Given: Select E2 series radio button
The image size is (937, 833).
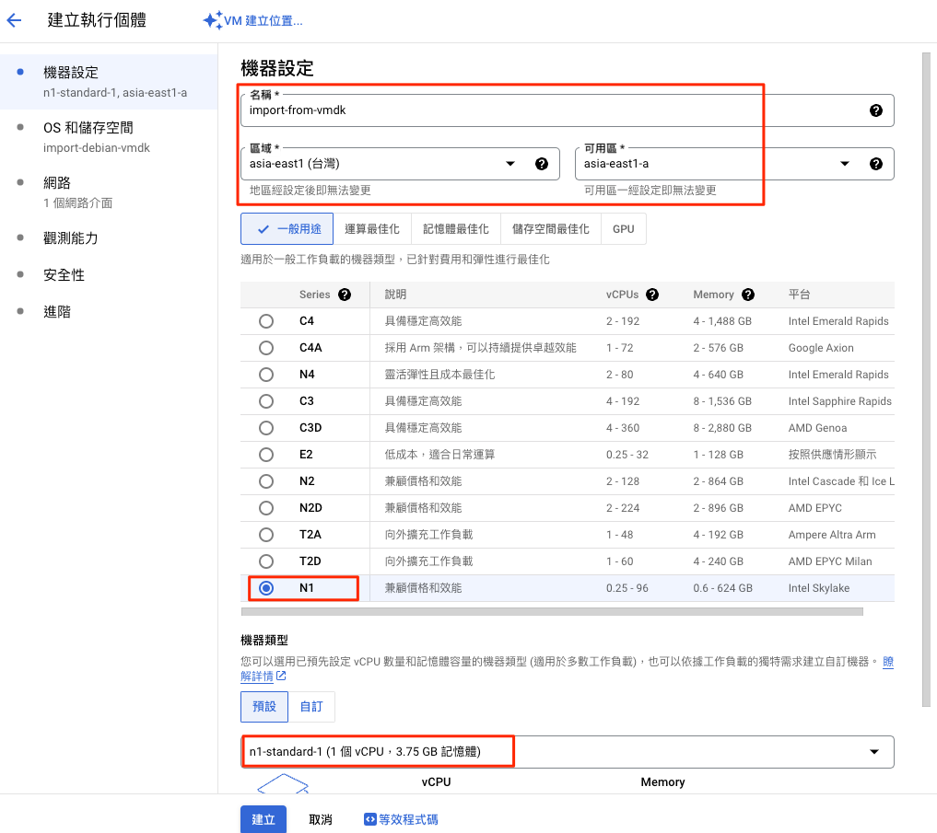Looking at the screenshot, I should tap(266, 455).
